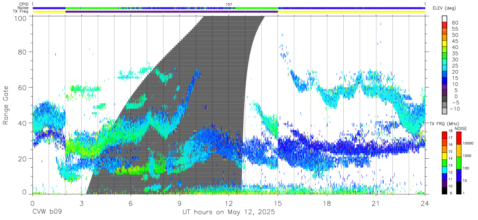Click the 3 tick on the UT hours axis
This screenshot has width=478, height=220.
coord(81,203)
